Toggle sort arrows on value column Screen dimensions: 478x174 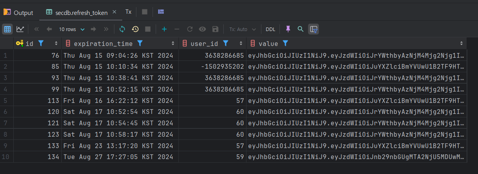(x=462, y=43)
